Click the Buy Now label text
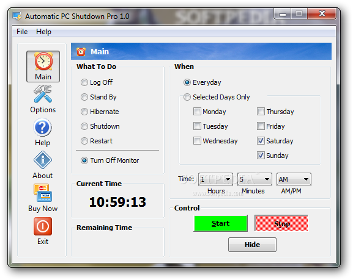The height and width of the screenshot is (280, 353). point(43,209)
